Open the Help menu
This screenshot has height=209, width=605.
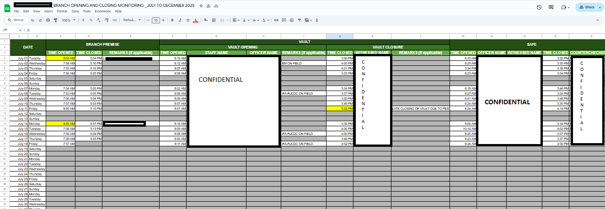[118, 11]
